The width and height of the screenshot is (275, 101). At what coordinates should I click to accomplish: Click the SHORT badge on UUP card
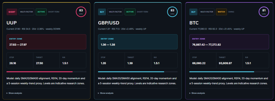12,12
